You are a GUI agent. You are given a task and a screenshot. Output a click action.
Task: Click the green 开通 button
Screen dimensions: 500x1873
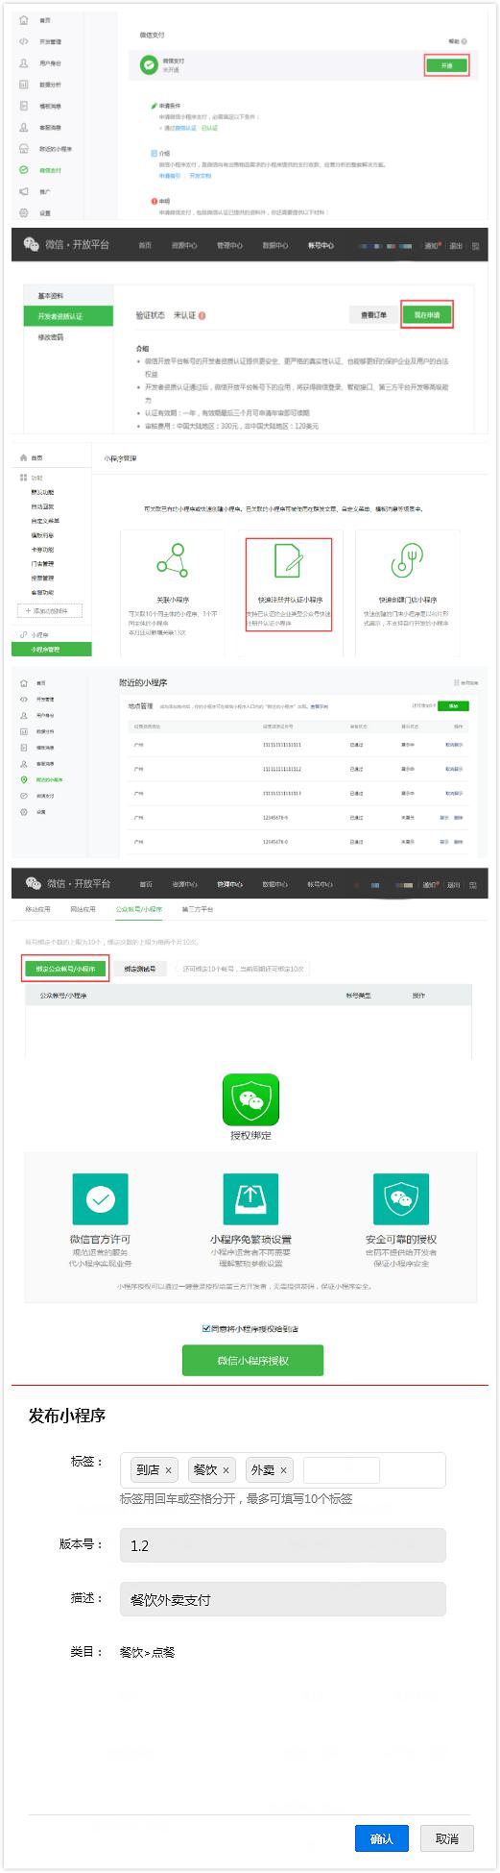pyautogui.click(x=446, y=65)
